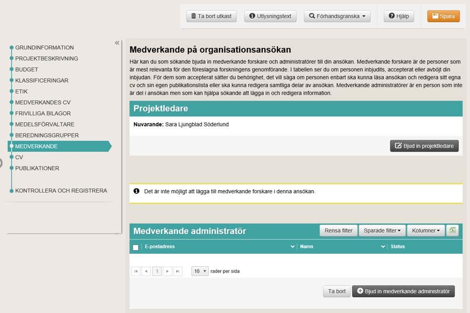Go to last page pagination icon
Screen dimensions: 470x313
[178, 271]
